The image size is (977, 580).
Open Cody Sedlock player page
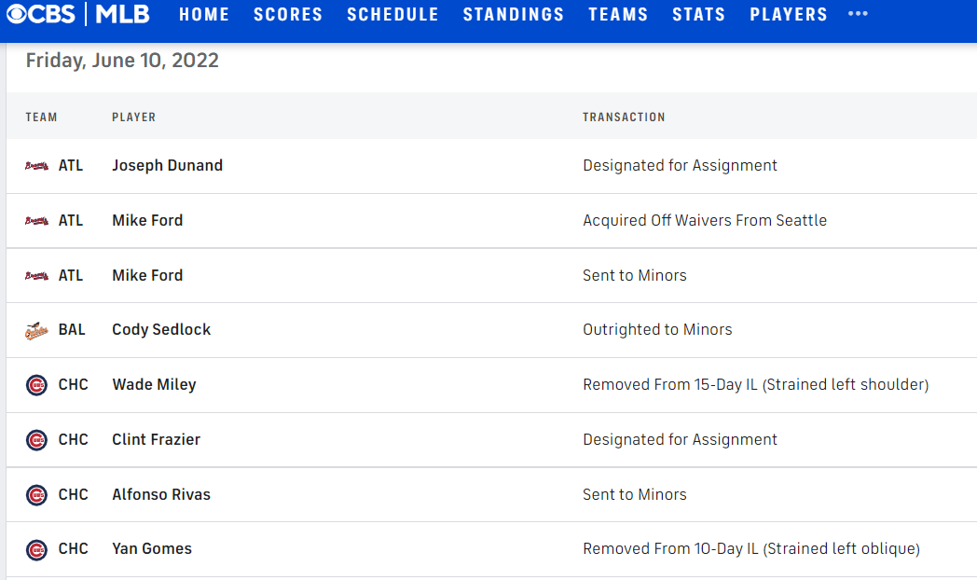coord(161,329)
